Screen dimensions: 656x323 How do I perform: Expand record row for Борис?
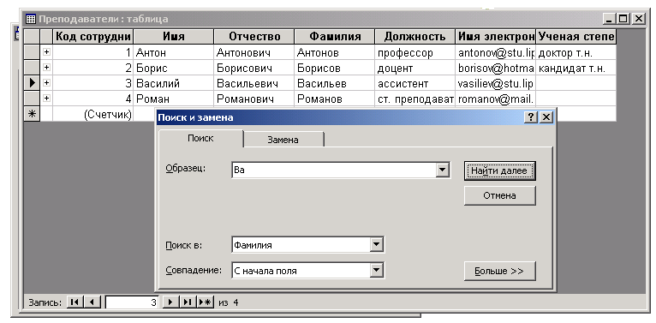46,68
